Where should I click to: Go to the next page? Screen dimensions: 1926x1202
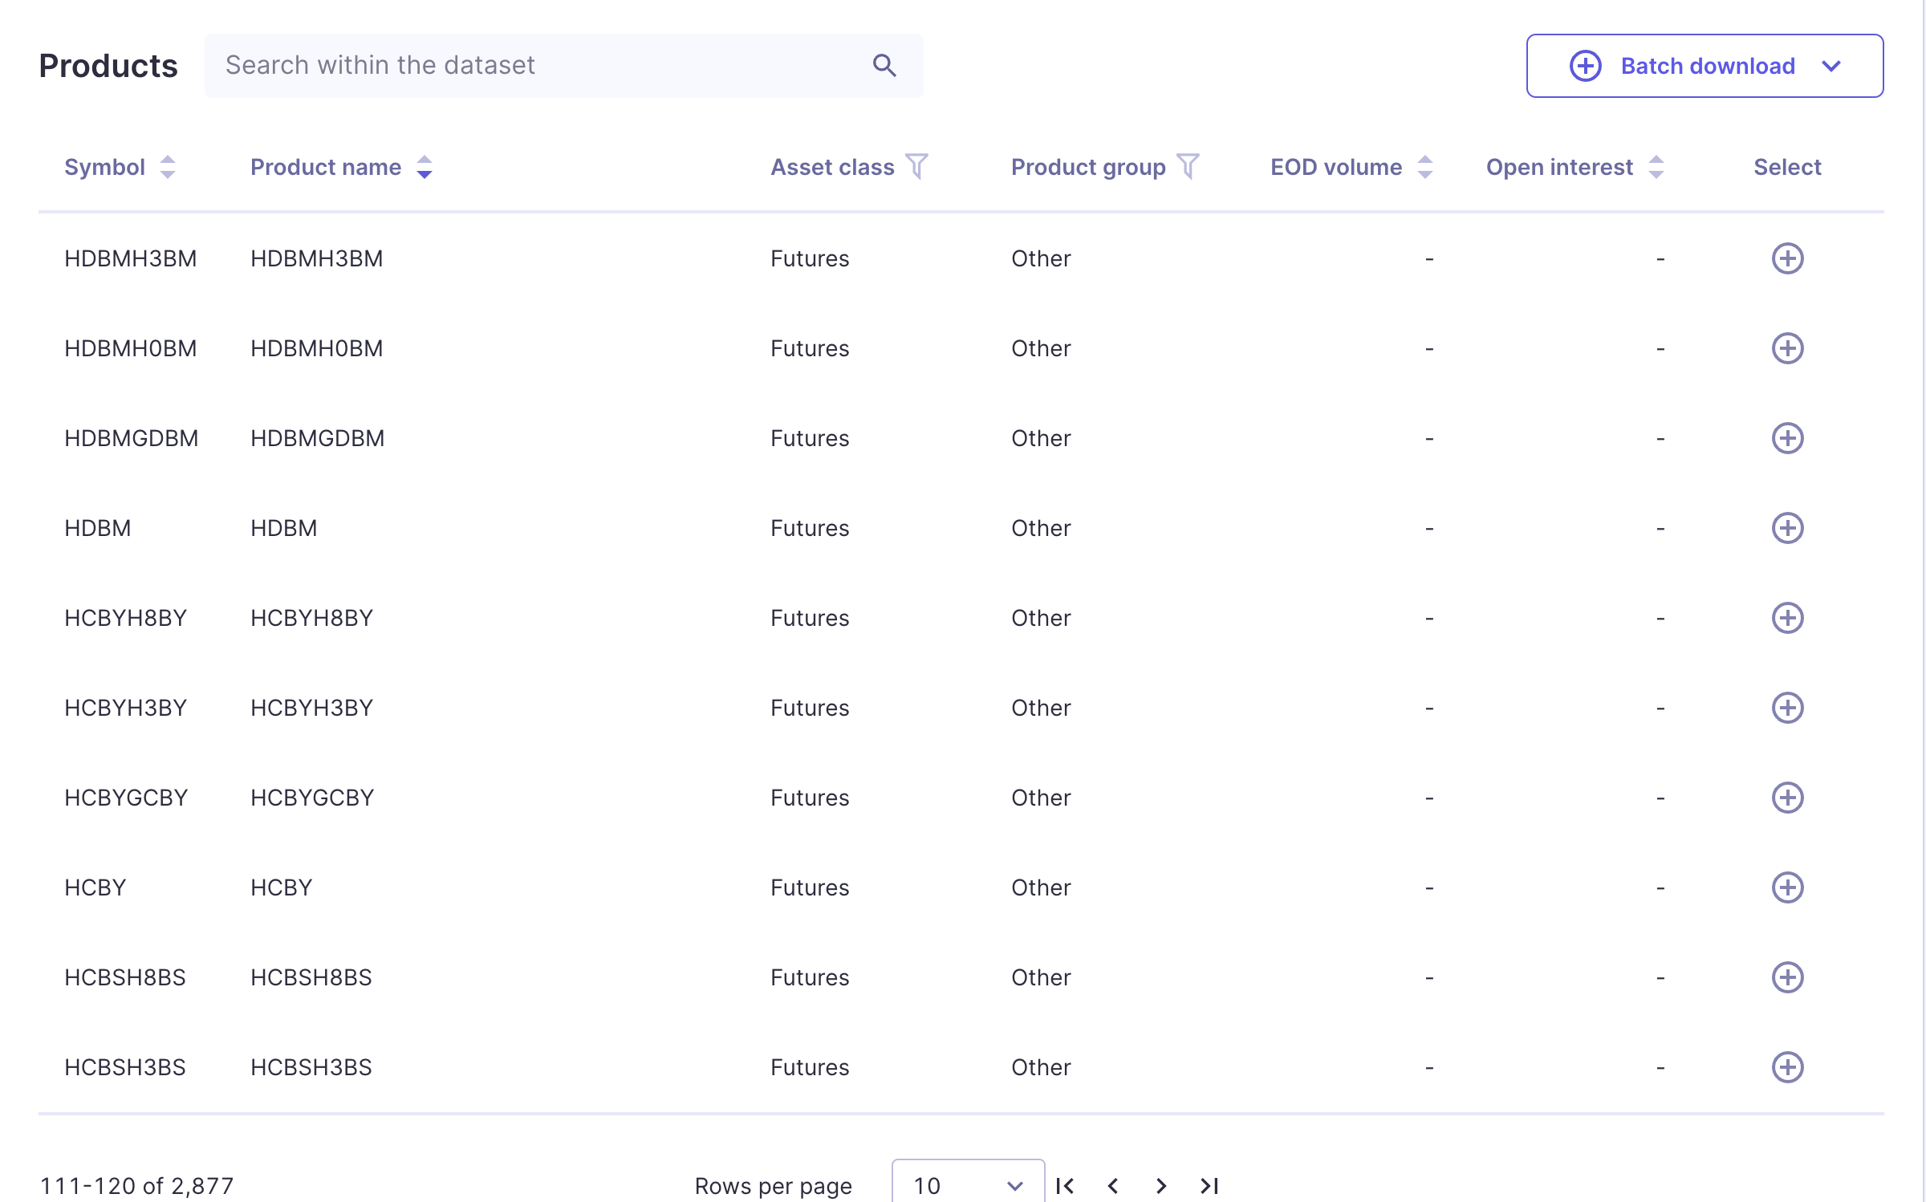point(1161,1185)
